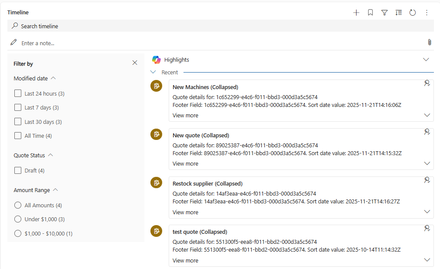The height and width of the screenshot is (269, 440).
Task: Click View more on test quote record
Action: pos(185,261)
